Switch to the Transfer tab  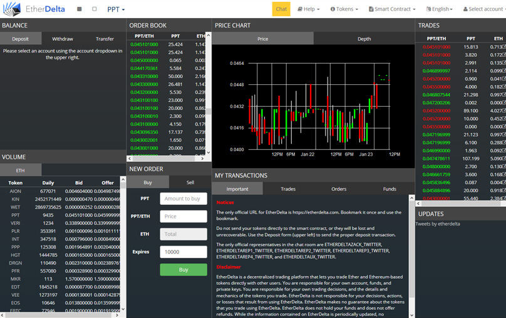tap(105, 39)
